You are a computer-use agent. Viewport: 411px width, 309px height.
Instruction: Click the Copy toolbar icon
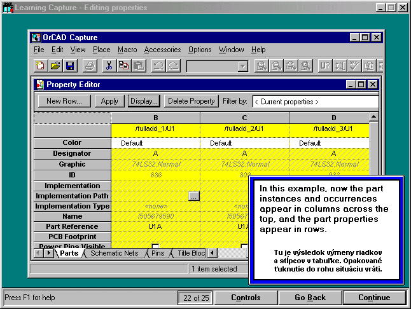[x=123, y=65]
